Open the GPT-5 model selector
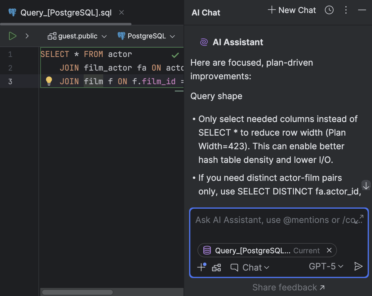372x296 pixels. click(x=326, y=266)
